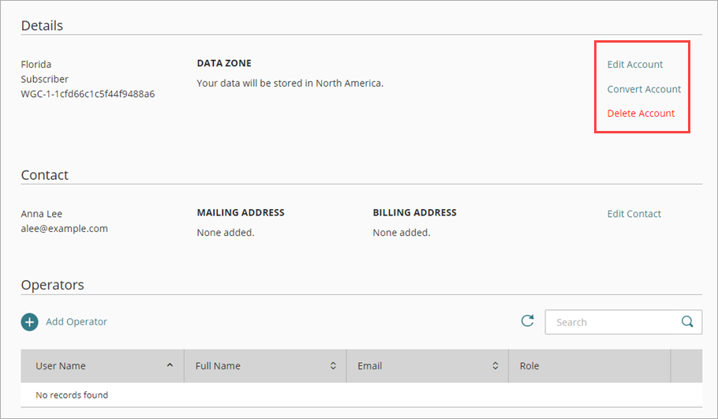Focus the operator Search text field

611,322
